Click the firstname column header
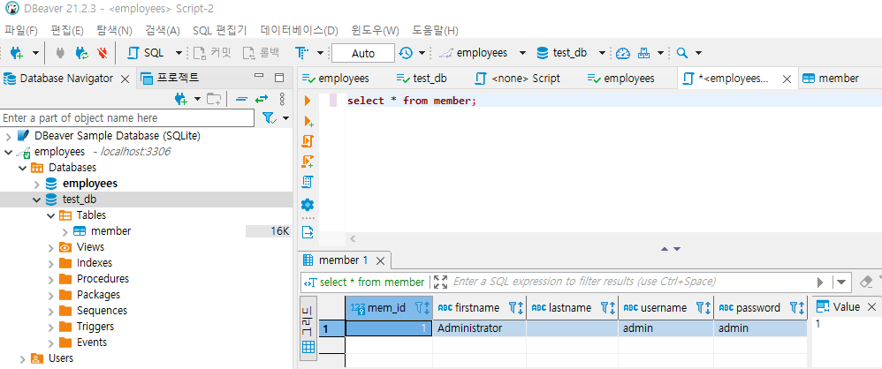 coord(479,308)
